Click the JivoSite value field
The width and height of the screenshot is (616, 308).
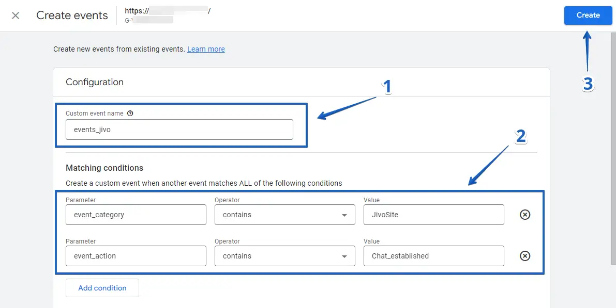[x=433, y=215]
